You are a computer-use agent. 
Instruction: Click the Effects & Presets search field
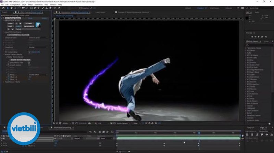[x=259, y=45]
